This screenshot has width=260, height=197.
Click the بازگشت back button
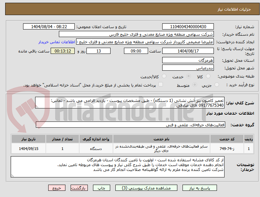pyautogui.click(x=79, y=188)
